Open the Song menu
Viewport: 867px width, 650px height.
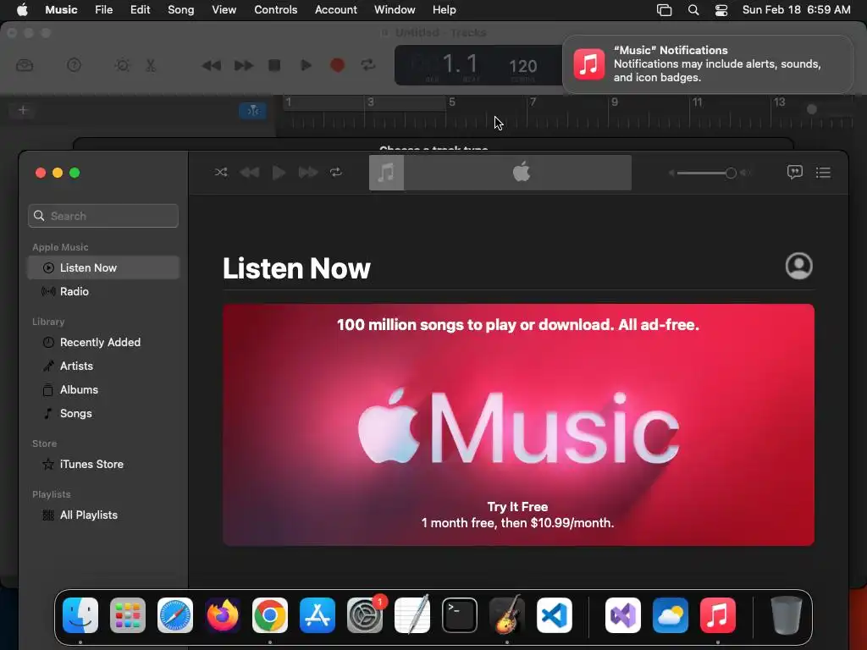click(181, 9)
